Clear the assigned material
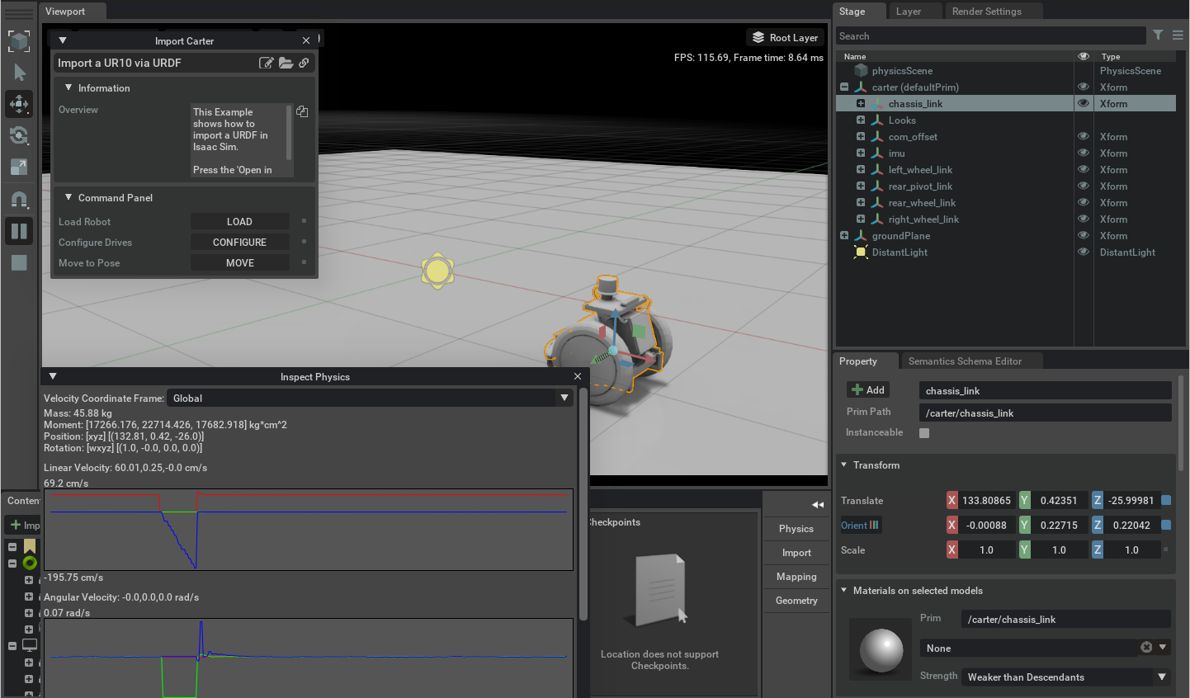 click(1146, 647)
